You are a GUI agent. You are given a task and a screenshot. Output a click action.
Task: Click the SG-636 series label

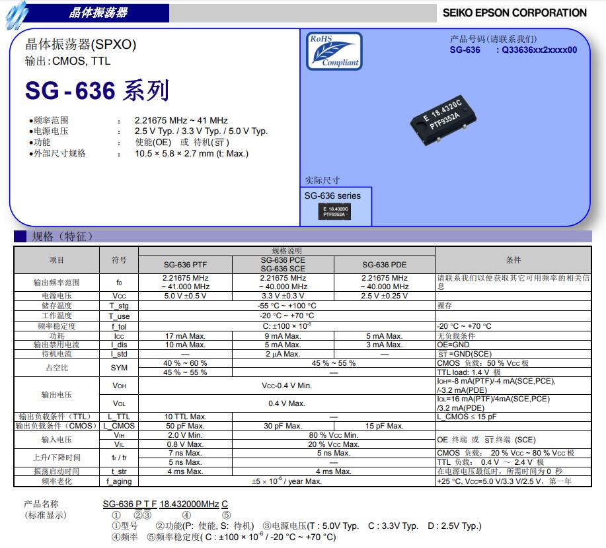(332, 196)
